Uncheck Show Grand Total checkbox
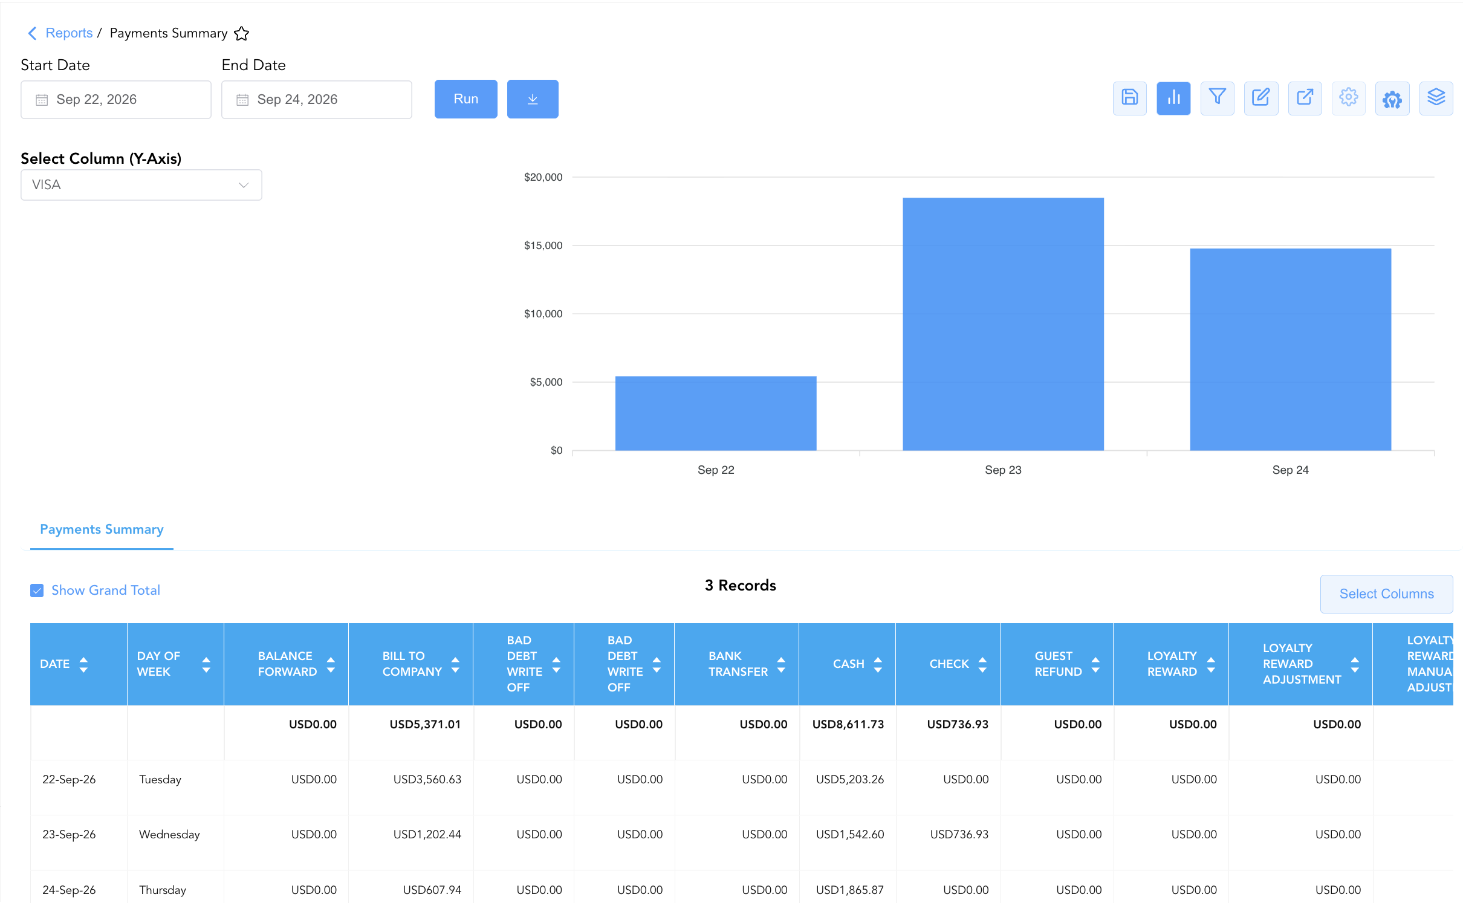The height and width of the screenshot is (903, 1463). tap(37, 591)
